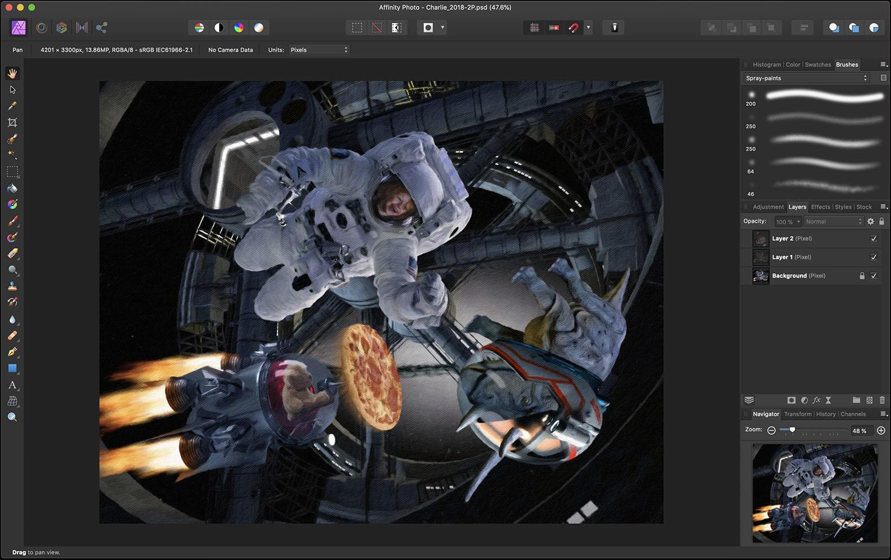
Task: Choose the Gradient tool
Action: [12, 204]
